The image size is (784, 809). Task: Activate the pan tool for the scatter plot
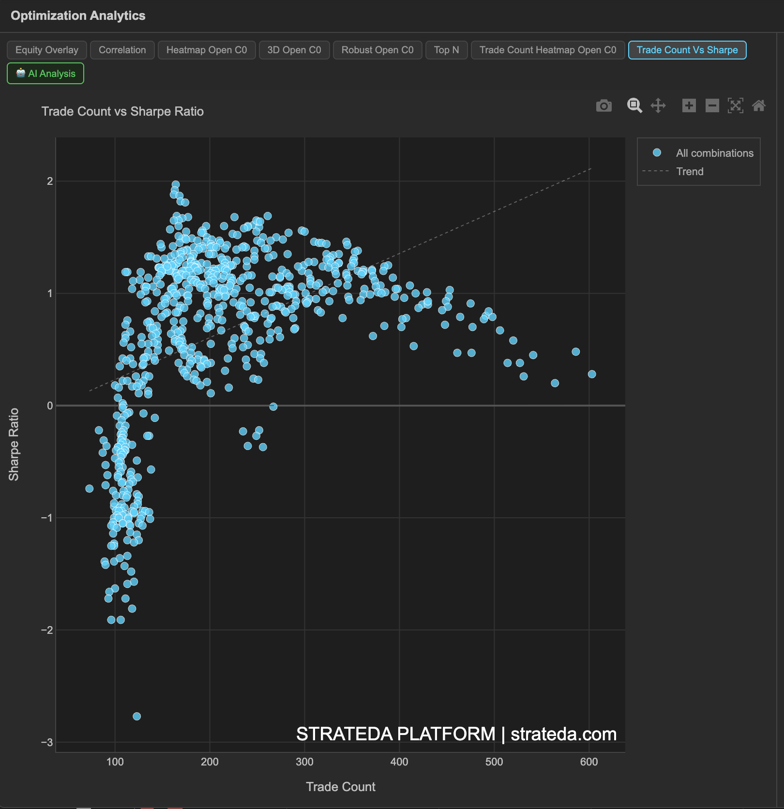click(x=659, y=105)
